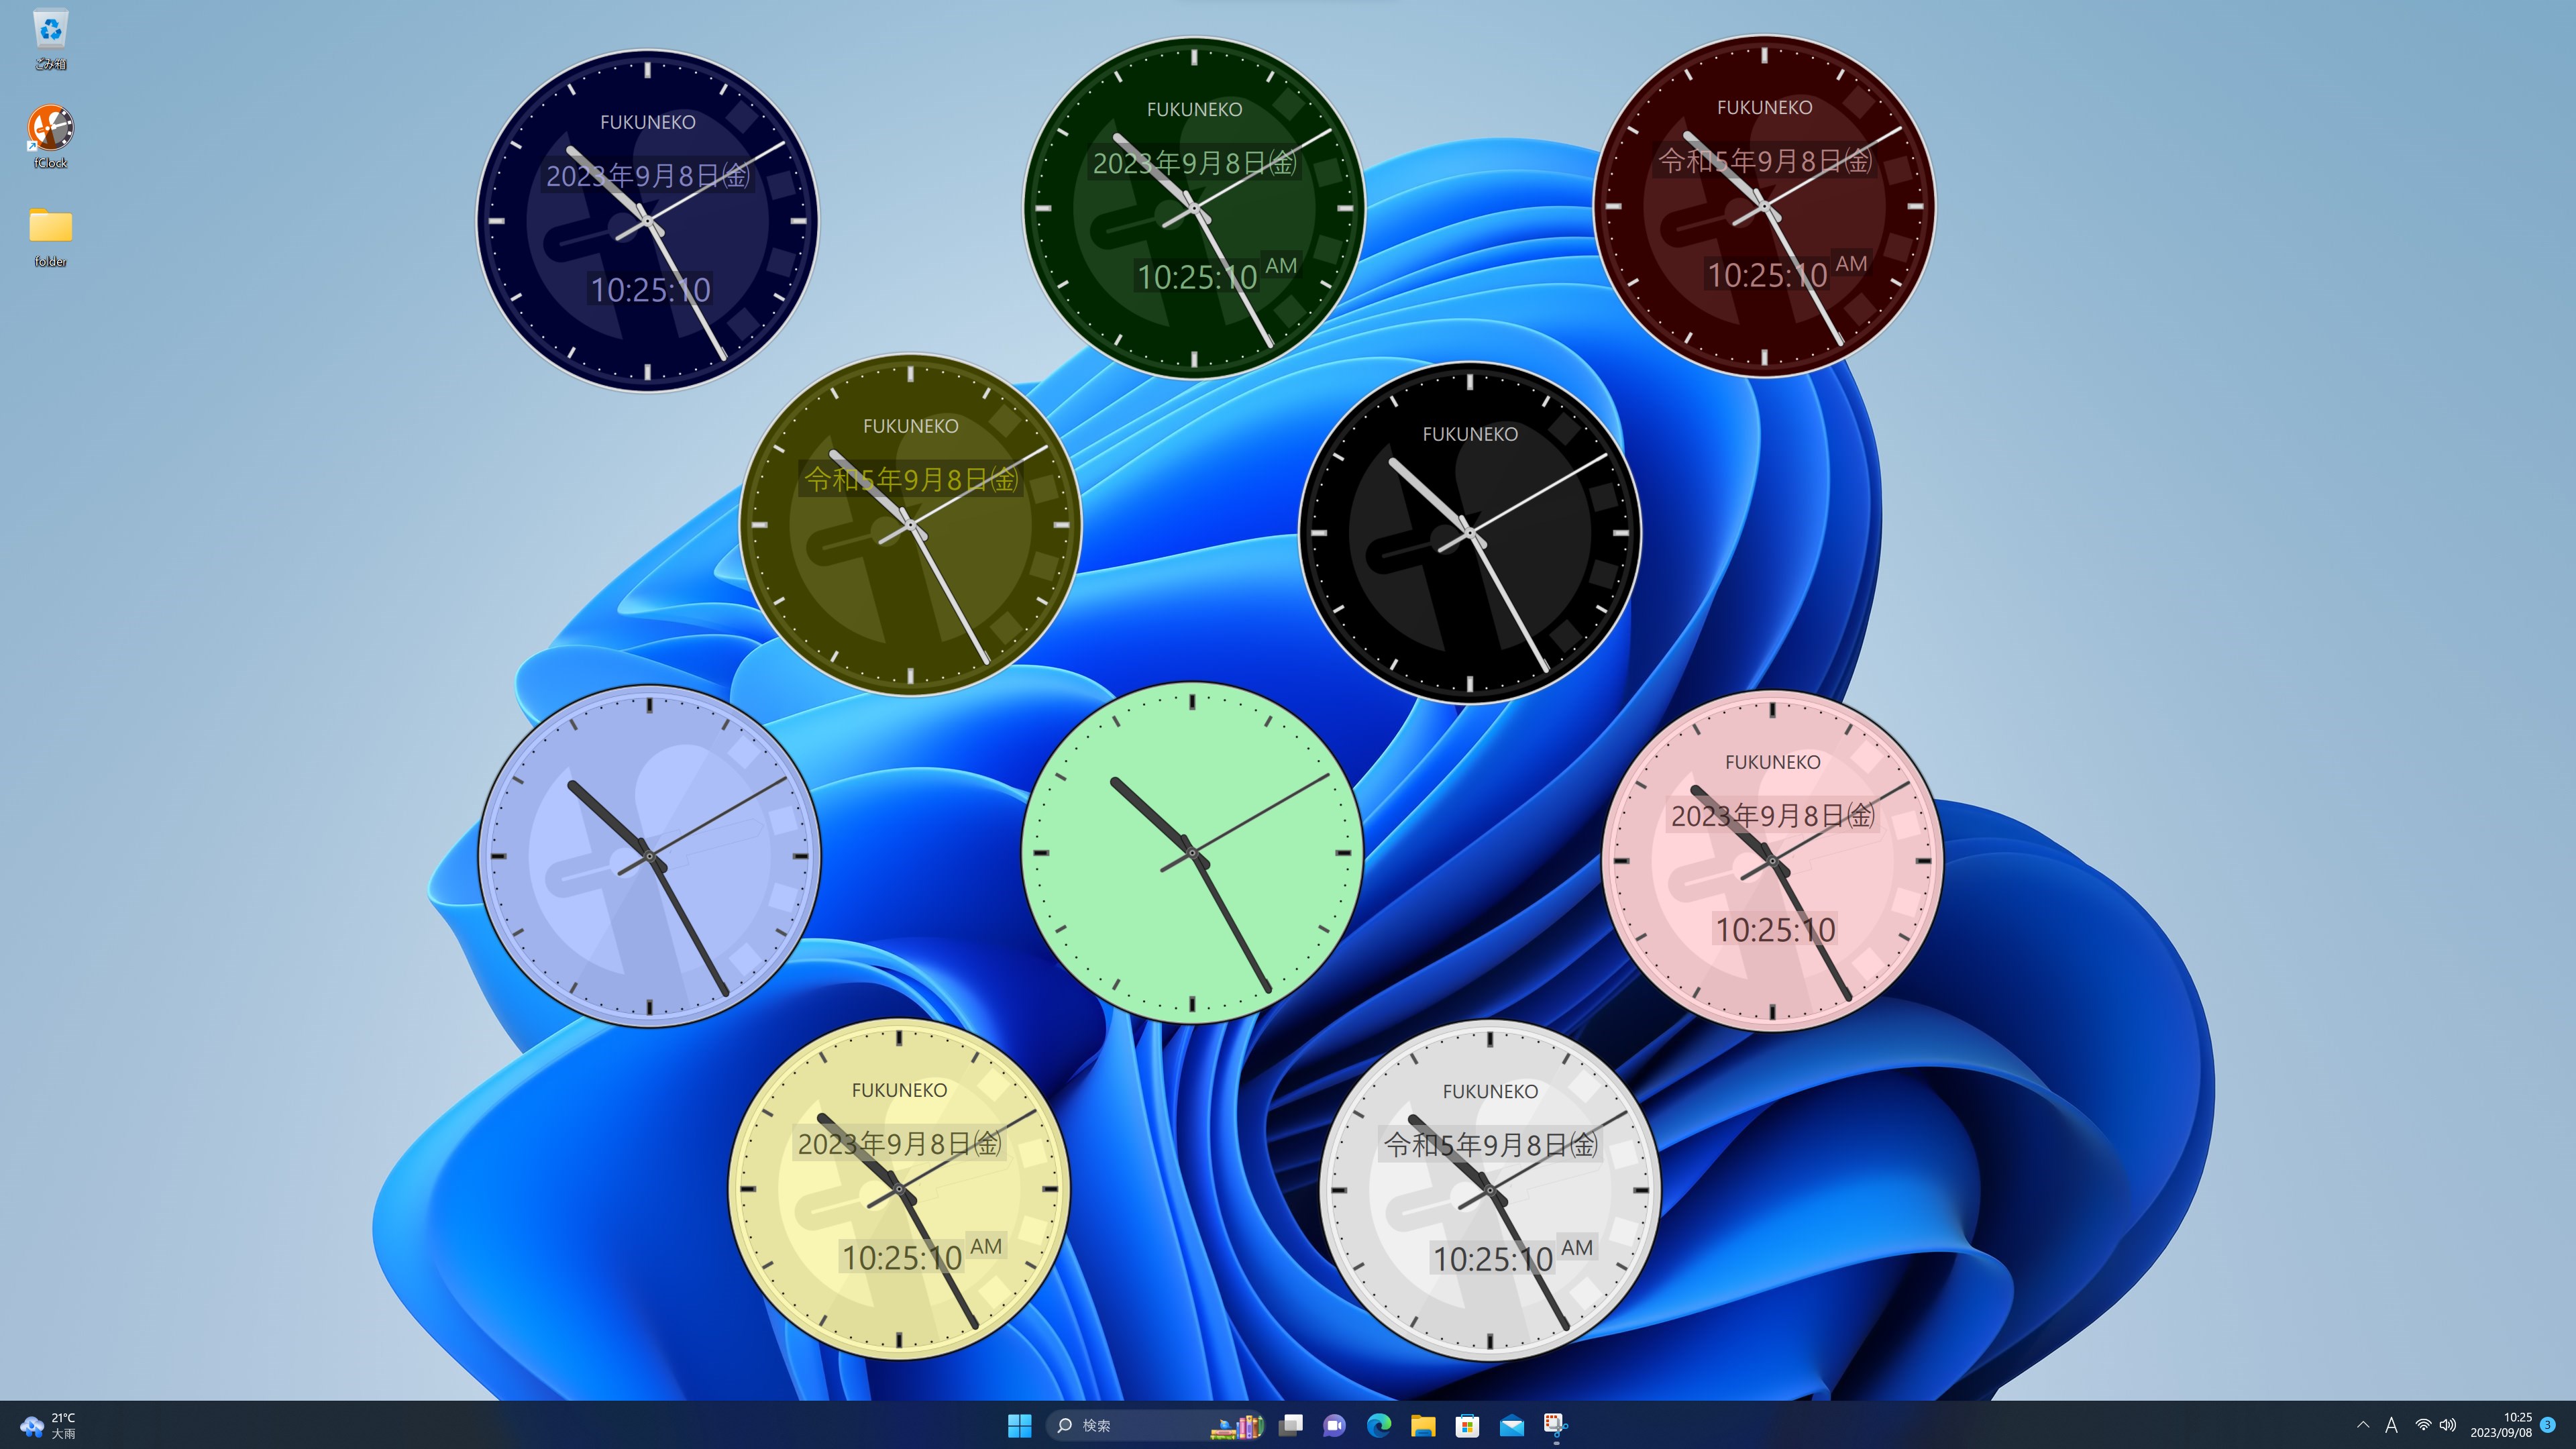Click the taskbar search box
Viewport: 2576px width, 1449px height.
(1130, 1425)
